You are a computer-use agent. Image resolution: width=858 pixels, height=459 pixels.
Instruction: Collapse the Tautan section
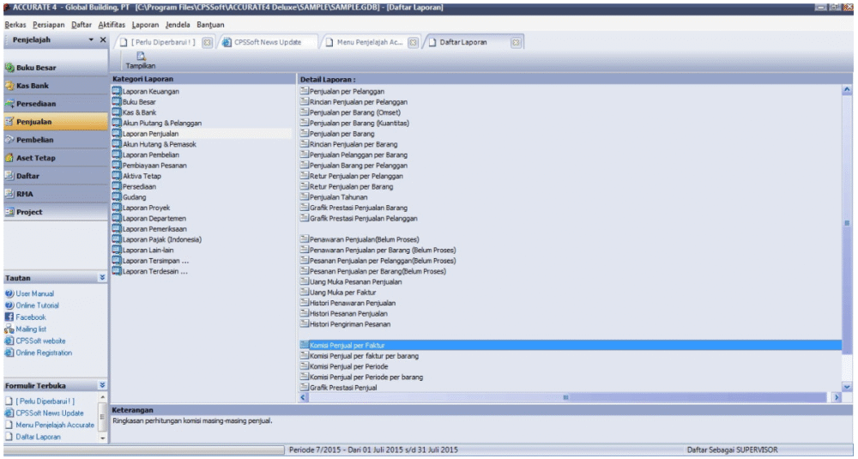tap(102, 278)
